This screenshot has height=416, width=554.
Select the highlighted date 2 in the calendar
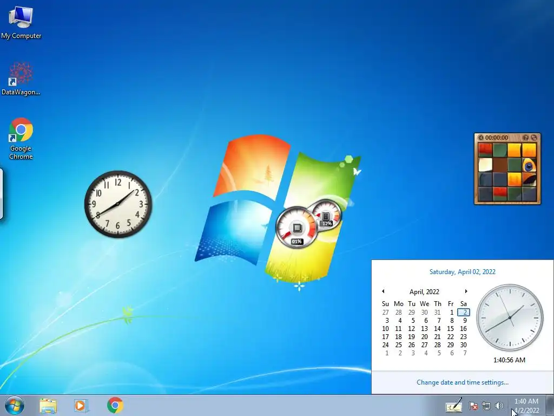click(x=464, y=313)
